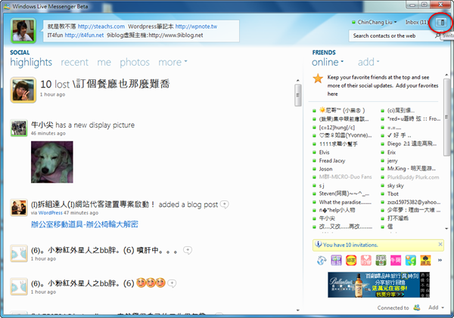Comment on the 嘆肝中 status update
Image resolution: width=454 pixels, height=318 pixels.
(x=188, y=250)
